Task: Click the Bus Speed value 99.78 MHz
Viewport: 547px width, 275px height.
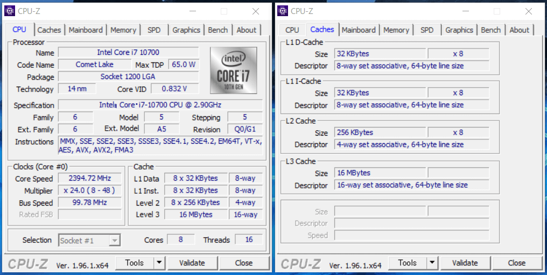Action: (90, 202)
